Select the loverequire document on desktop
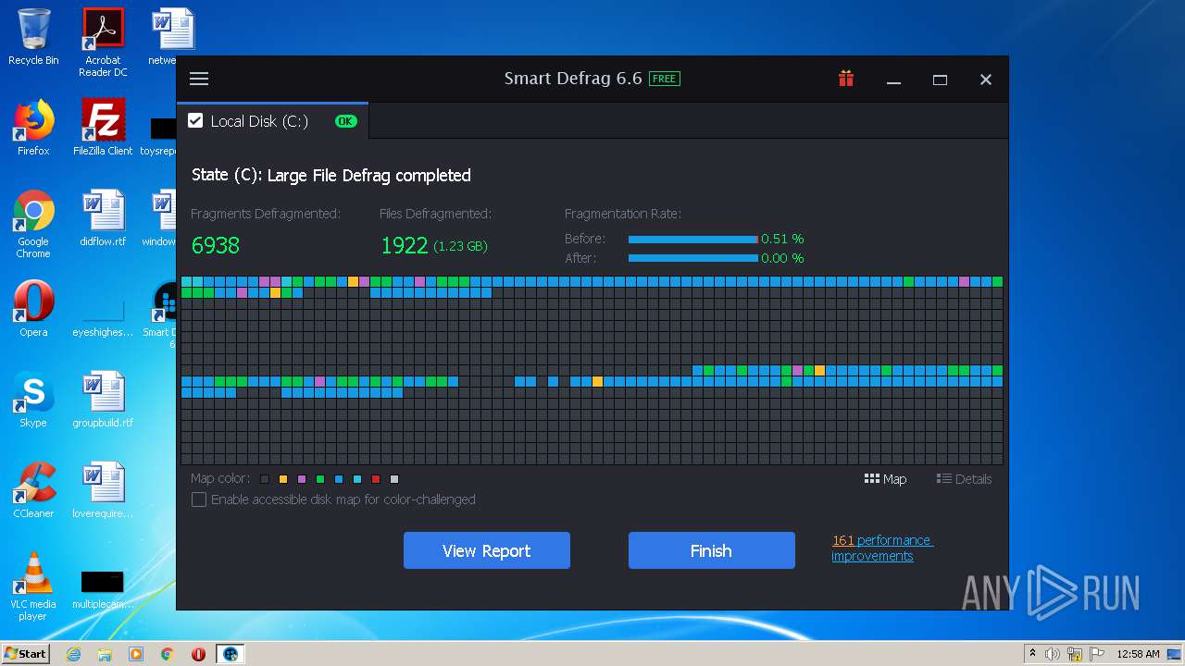The image size is (1185, 666). (x=103, y=490)
